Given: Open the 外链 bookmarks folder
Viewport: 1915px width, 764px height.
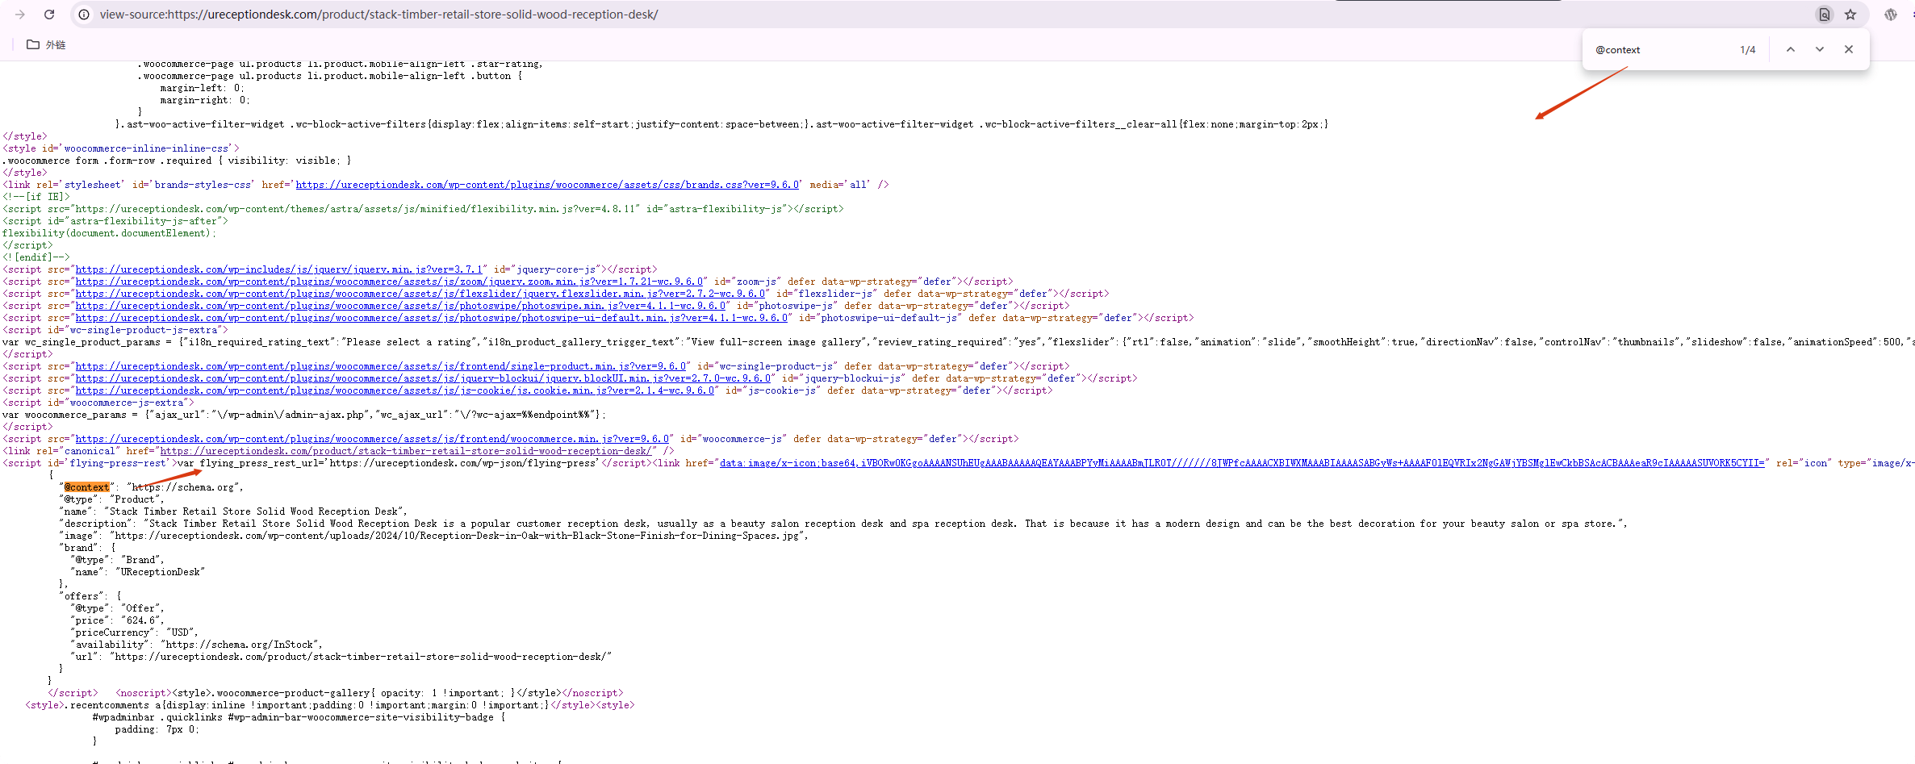Looking at the screenshot, I should (x=46, y=44).
